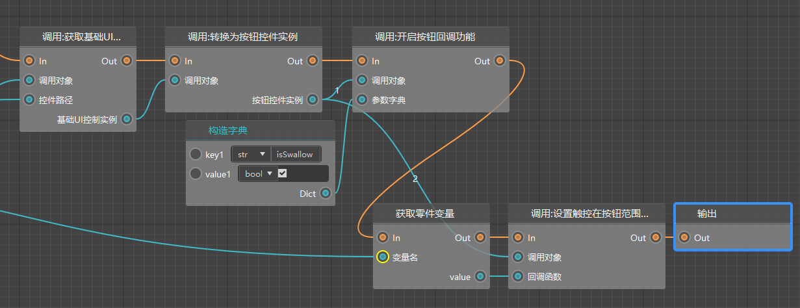Click the 基础UI控制实例 output port

coord(127,120)
